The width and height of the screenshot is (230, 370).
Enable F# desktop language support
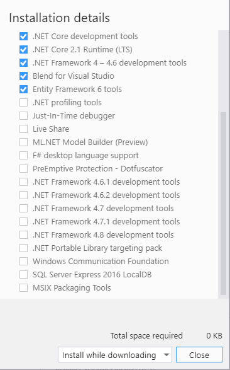click(x=23, y=156)
